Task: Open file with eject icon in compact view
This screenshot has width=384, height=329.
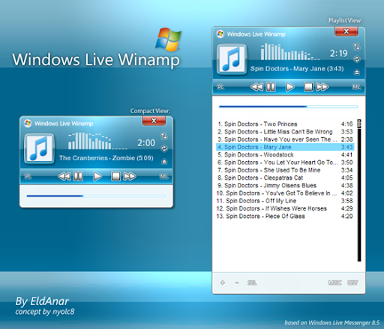Action: pos(164,162)
